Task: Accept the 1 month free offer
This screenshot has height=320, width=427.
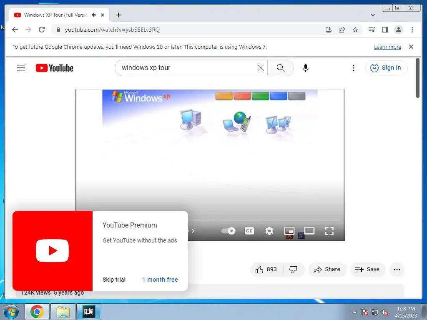Action: coord(160,280)
